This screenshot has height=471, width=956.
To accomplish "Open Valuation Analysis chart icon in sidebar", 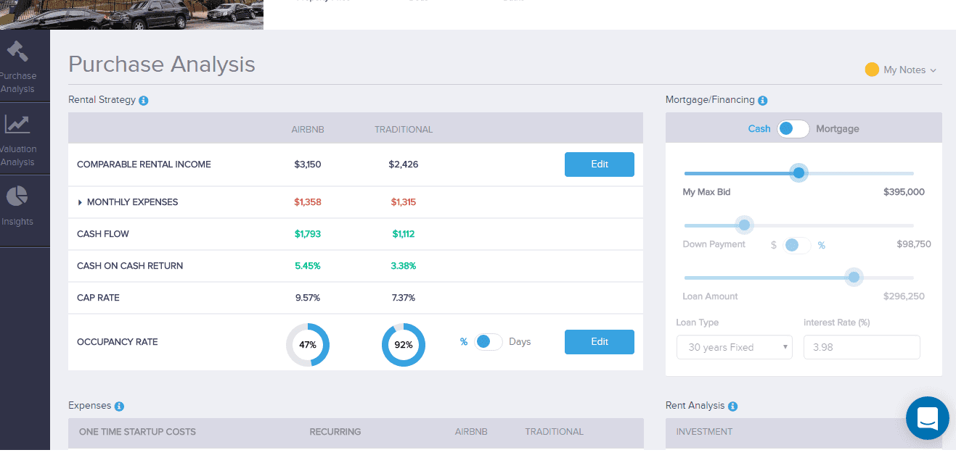I will pyautogui.click(x=17, y=125).
